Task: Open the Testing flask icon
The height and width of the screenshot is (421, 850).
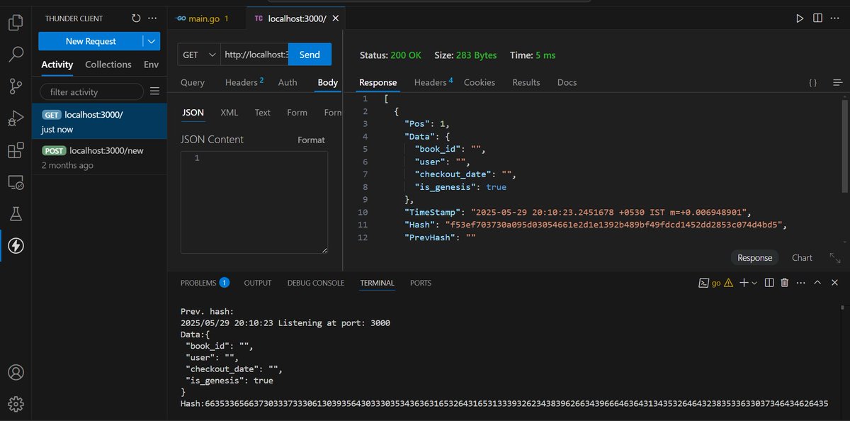Action: [16, 214]
